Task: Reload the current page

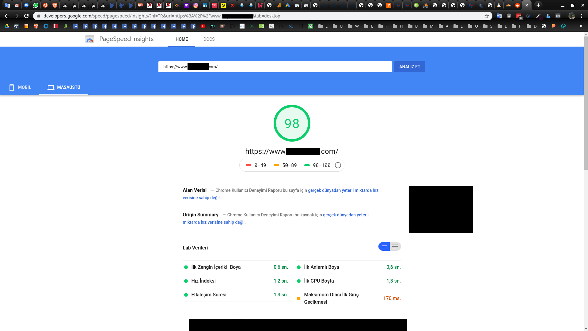Action: click(26, 16)
